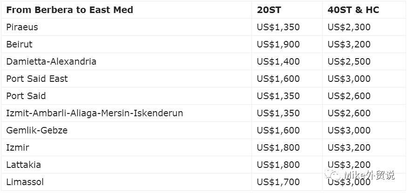Viewport: 408px width, 193px height.
Task: Select Damietta-Alexandria 40ST price US$2,500
Action: point(349,61)
